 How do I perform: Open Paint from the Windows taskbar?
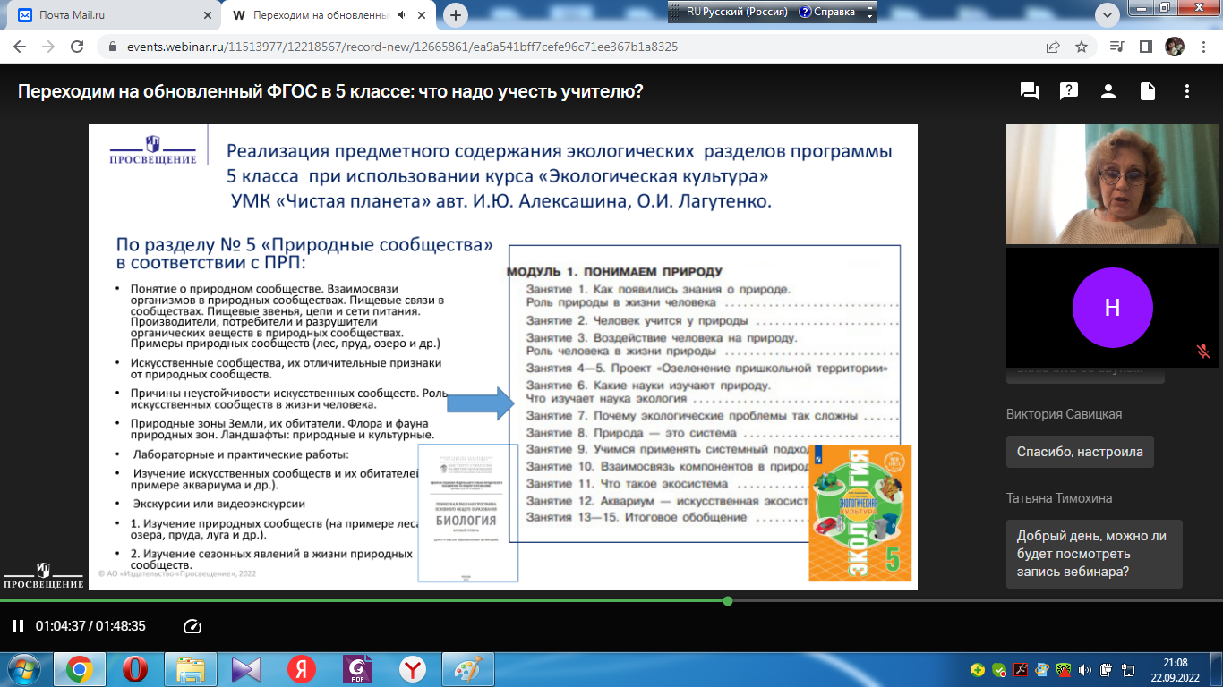[x=467, y=669]
